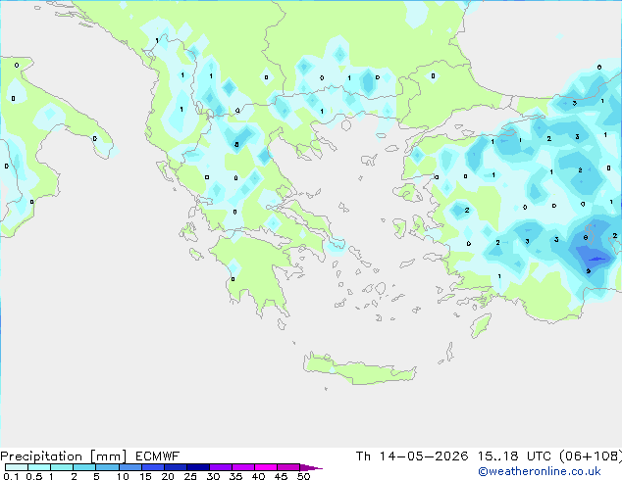This screenshot has width=622, height=480.
Task: Click the 0.1–0.5 mm palest legend swatch
Action: tap(17, 467)
